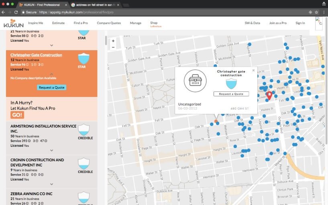Open the Manage menu item
The height and width of the screenshot is (205, 328).
pos(136,23)
